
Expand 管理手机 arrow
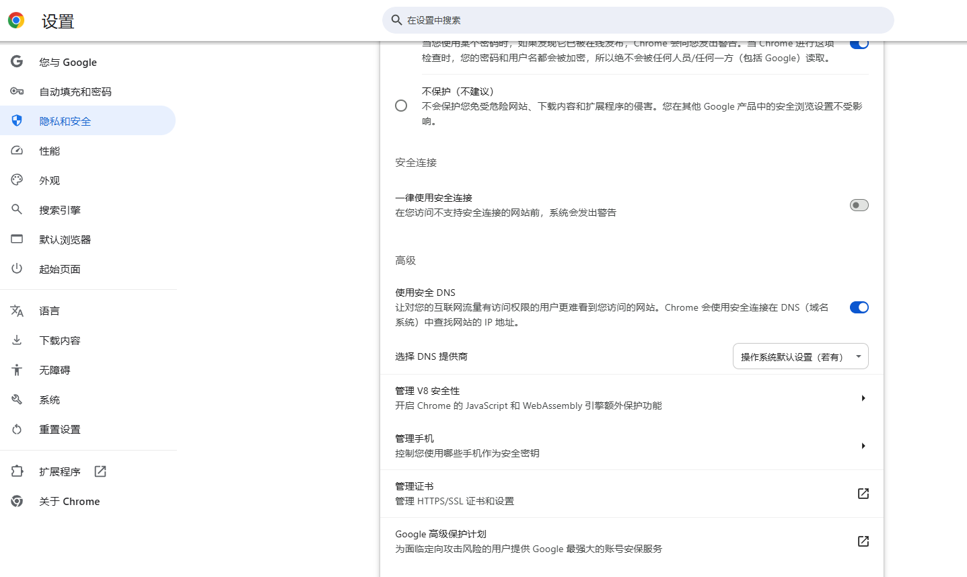(863, 446)
